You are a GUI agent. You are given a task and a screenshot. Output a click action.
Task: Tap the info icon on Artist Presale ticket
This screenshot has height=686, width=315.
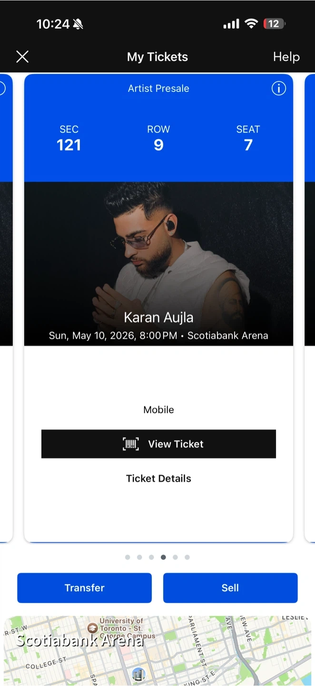pos(278,88)
